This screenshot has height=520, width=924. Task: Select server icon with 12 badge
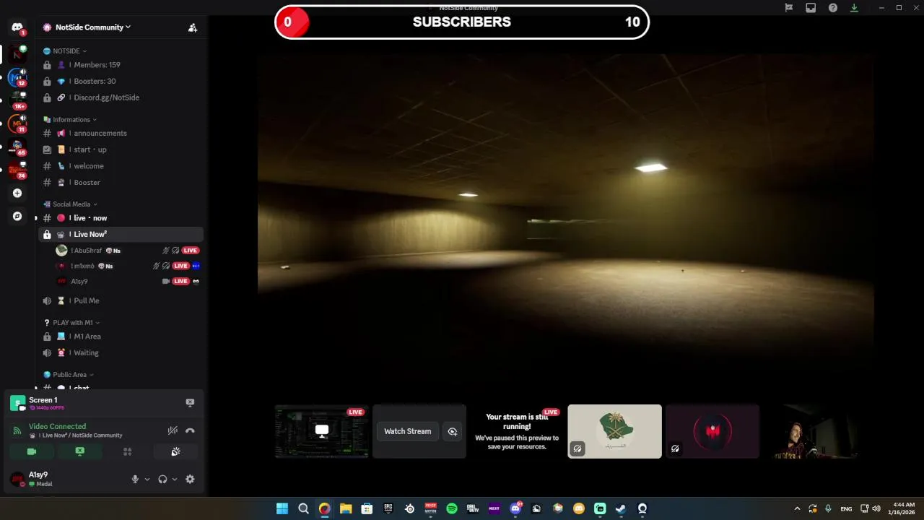click(17, 77)
